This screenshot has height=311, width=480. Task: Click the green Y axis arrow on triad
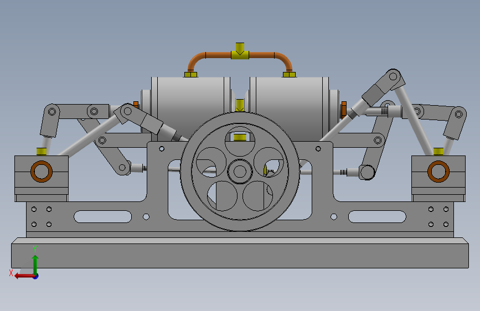35,265
